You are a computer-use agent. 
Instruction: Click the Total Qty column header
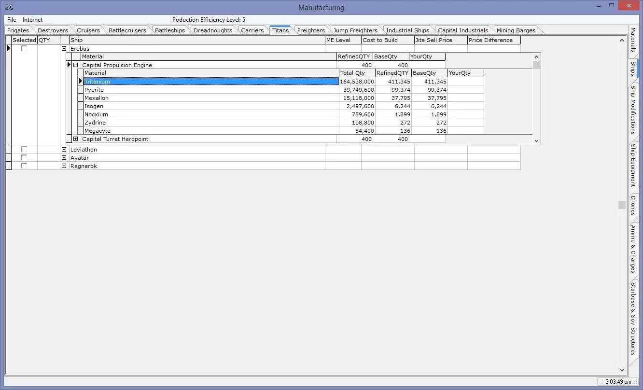(357, 73)
